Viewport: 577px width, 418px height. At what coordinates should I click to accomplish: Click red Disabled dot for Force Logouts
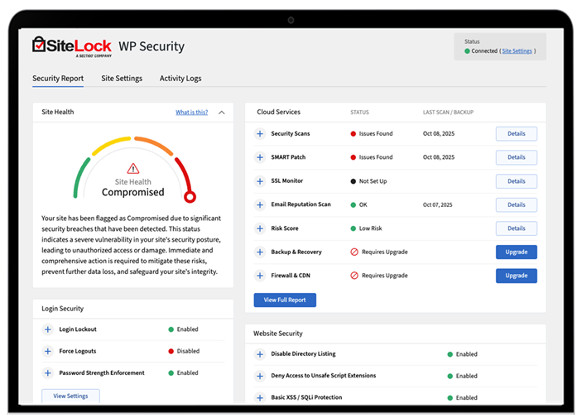click(171, 351)
